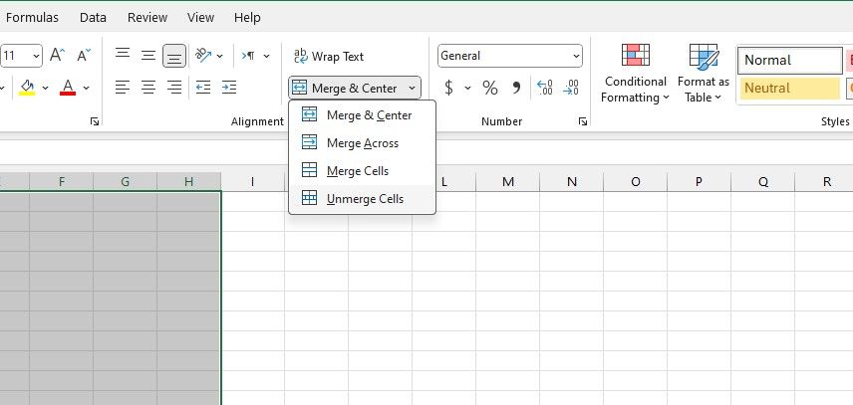Select column P header
853x405 pixels.
pyautogui.click(x=699, y=182)
